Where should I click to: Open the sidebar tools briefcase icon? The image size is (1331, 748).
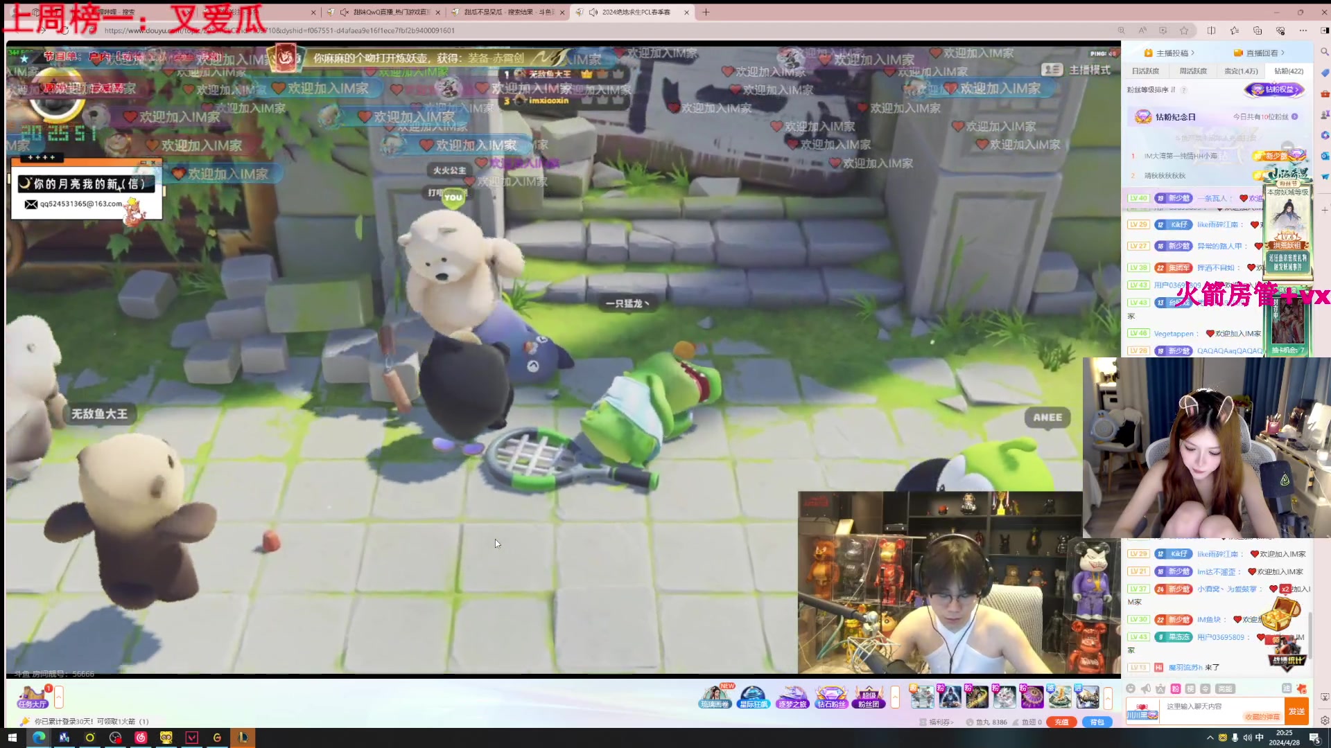(1324, 93)
